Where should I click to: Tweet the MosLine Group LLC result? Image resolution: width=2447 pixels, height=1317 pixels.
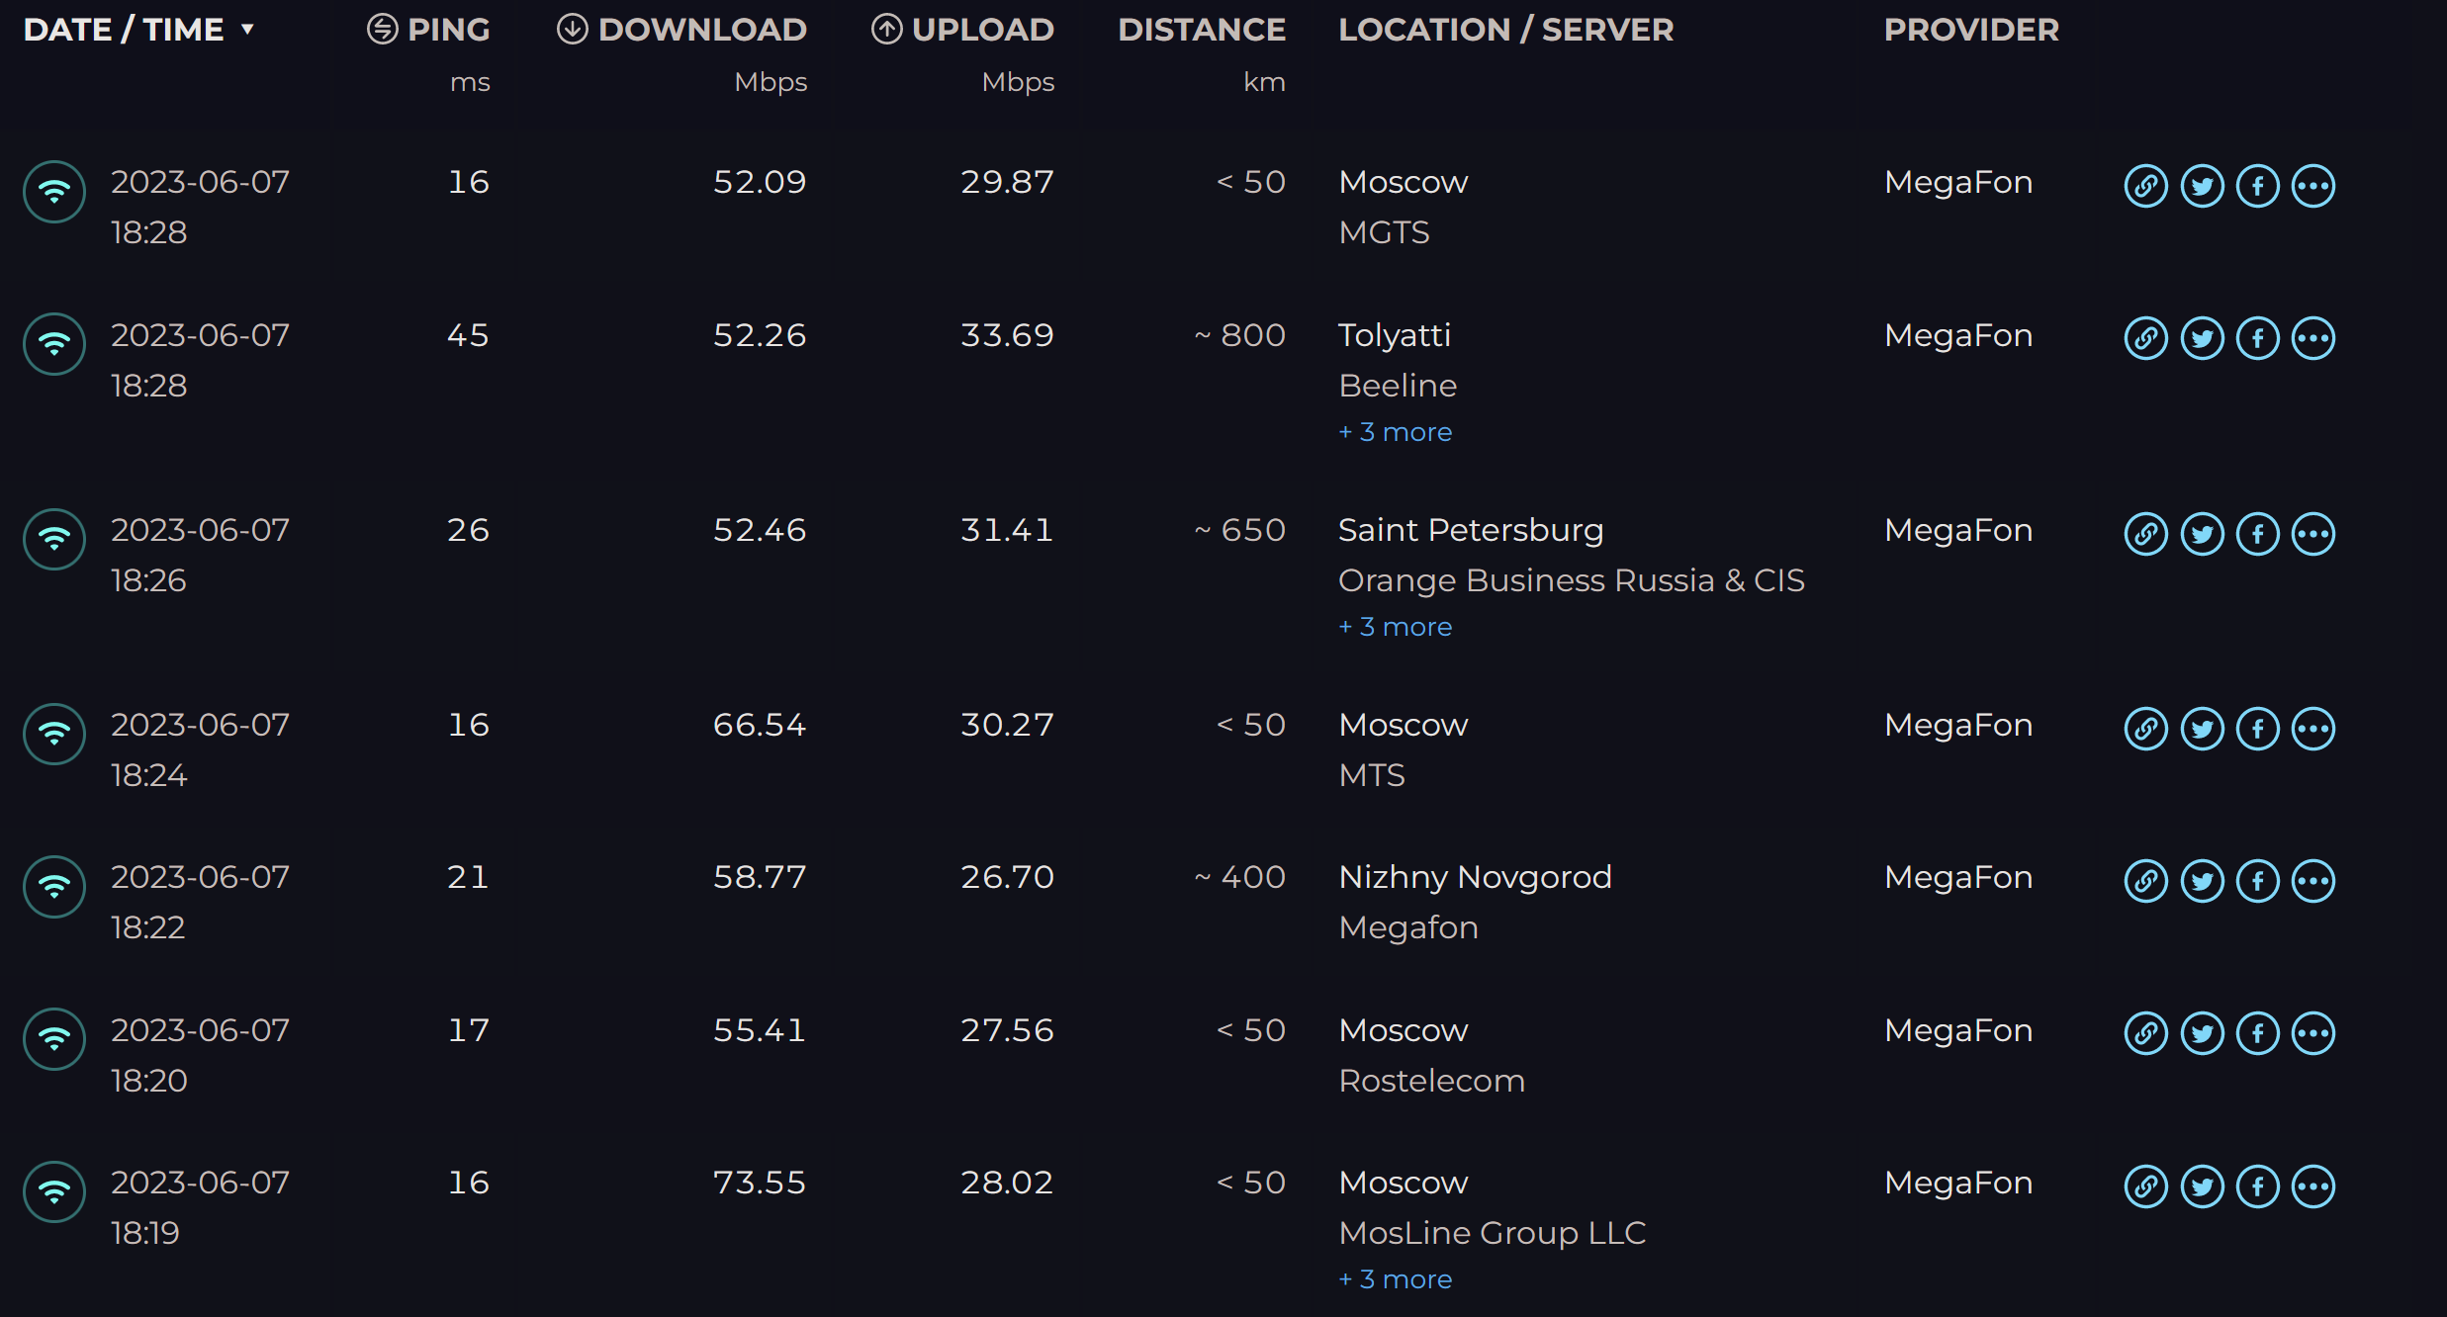(x=2202, y=1187)
